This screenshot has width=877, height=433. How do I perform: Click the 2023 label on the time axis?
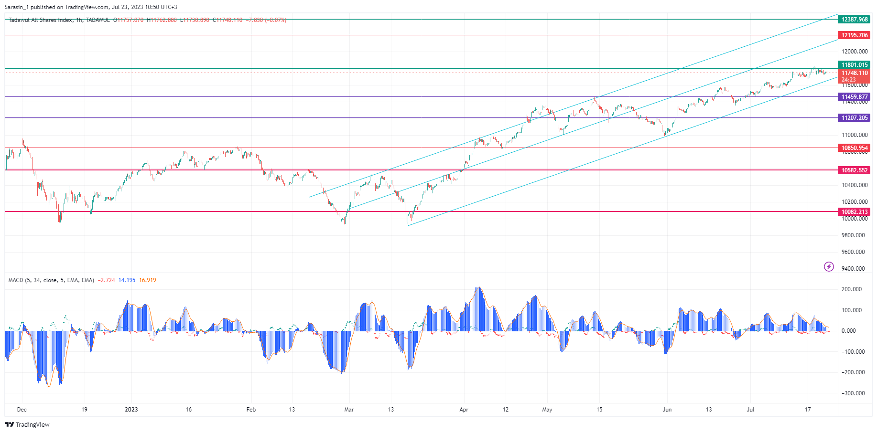131,410
